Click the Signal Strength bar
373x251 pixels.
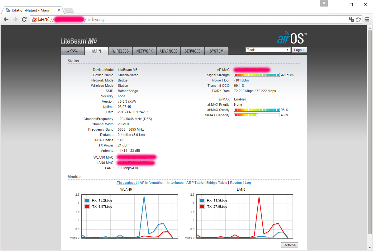click(x=257, y=75)
